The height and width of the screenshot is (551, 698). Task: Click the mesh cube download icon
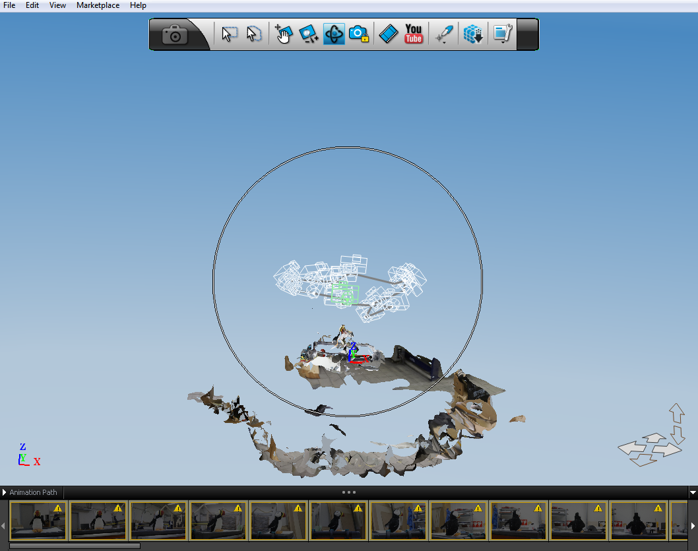pos(473,34)
